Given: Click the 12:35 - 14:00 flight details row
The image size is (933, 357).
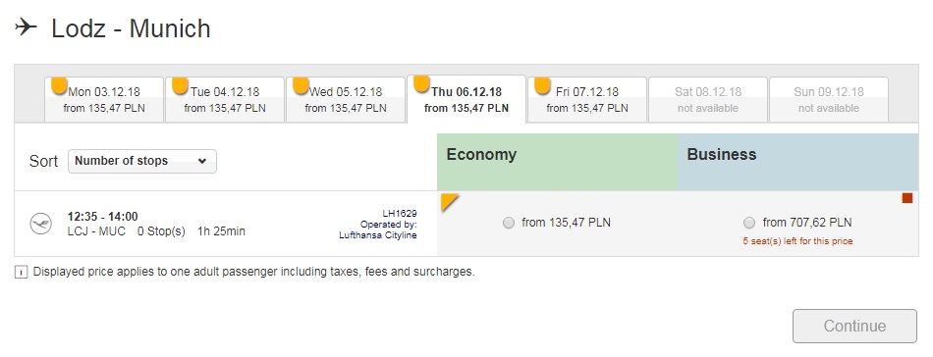Looking at the screenshot, I should (x=226, y=224).
